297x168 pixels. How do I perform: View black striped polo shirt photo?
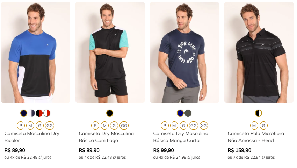(x=259, y=52)
